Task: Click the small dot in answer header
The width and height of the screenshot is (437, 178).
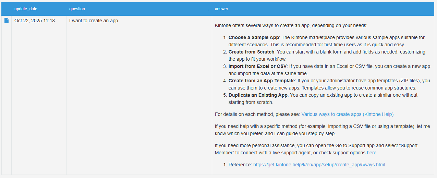Action: pyautogui.click(x=352, y=10)
